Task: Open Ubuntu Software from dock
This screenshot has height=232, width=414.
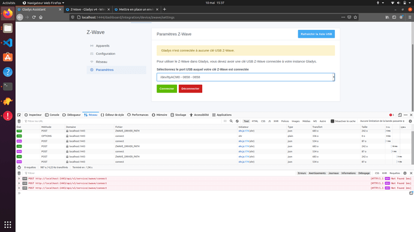Action: (8, 57)
